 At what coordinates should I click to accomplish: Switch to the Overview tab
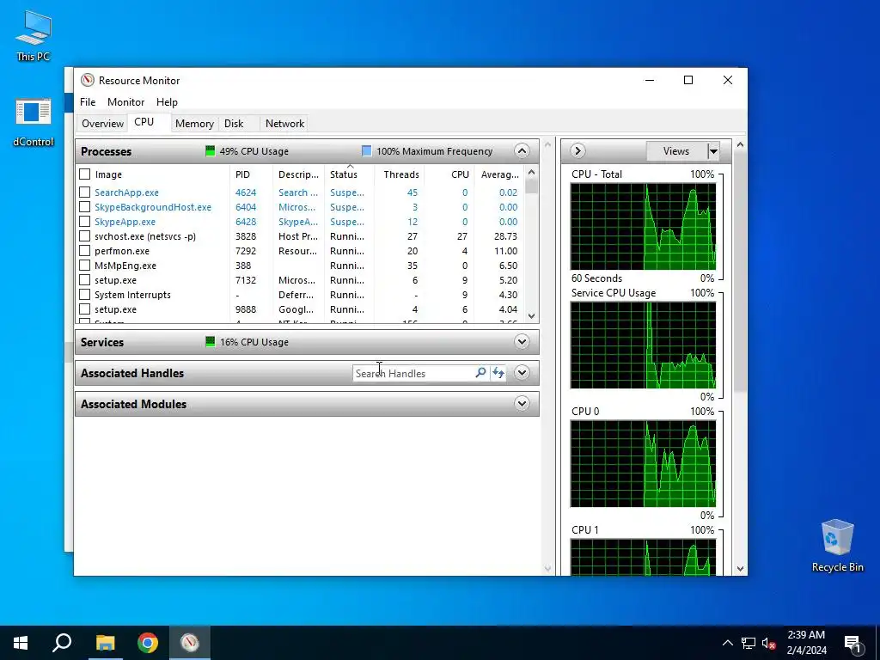[x=103, y=124]
